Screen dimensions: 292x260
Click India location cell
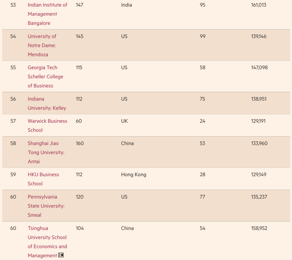click(127, 5)
